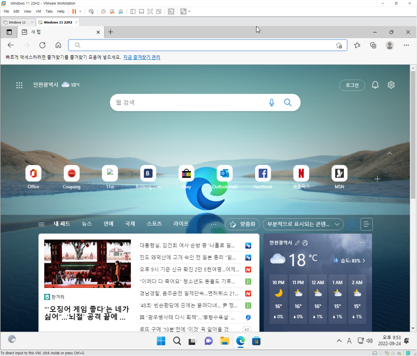Select the 뉴스 feed tab
Image resolution: width=417 pixels, height=356 pixels.
(x=87, y=224)
